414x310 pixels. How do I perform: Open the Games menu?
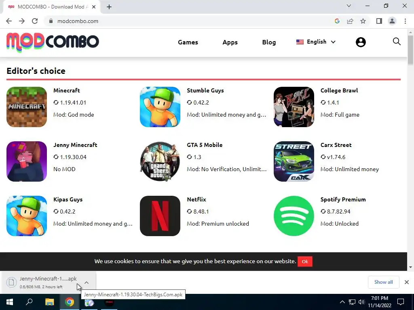click(x=188, y=42)
